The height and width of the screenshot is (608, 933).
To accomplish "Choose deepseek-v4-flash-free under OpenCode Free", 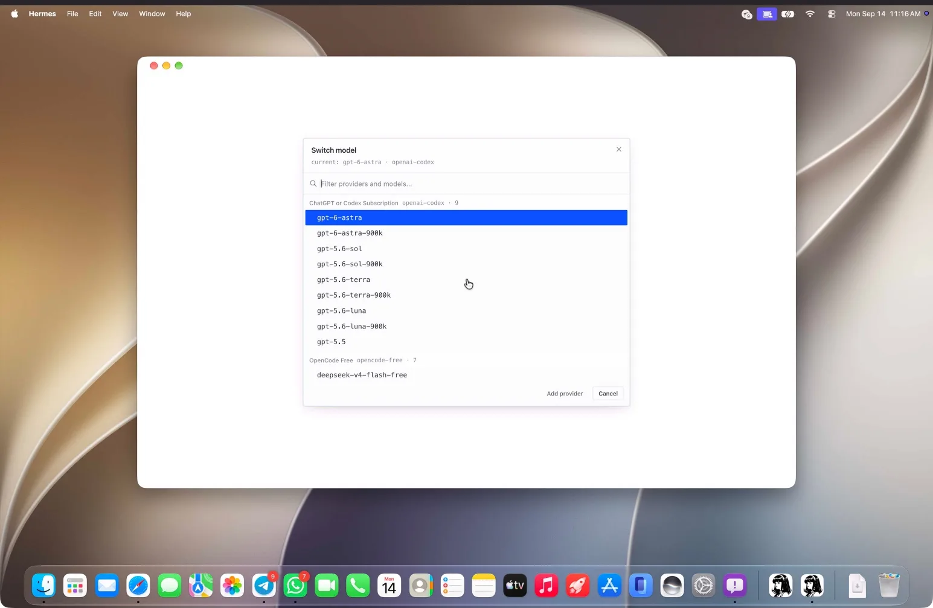I will click(466, 375).
